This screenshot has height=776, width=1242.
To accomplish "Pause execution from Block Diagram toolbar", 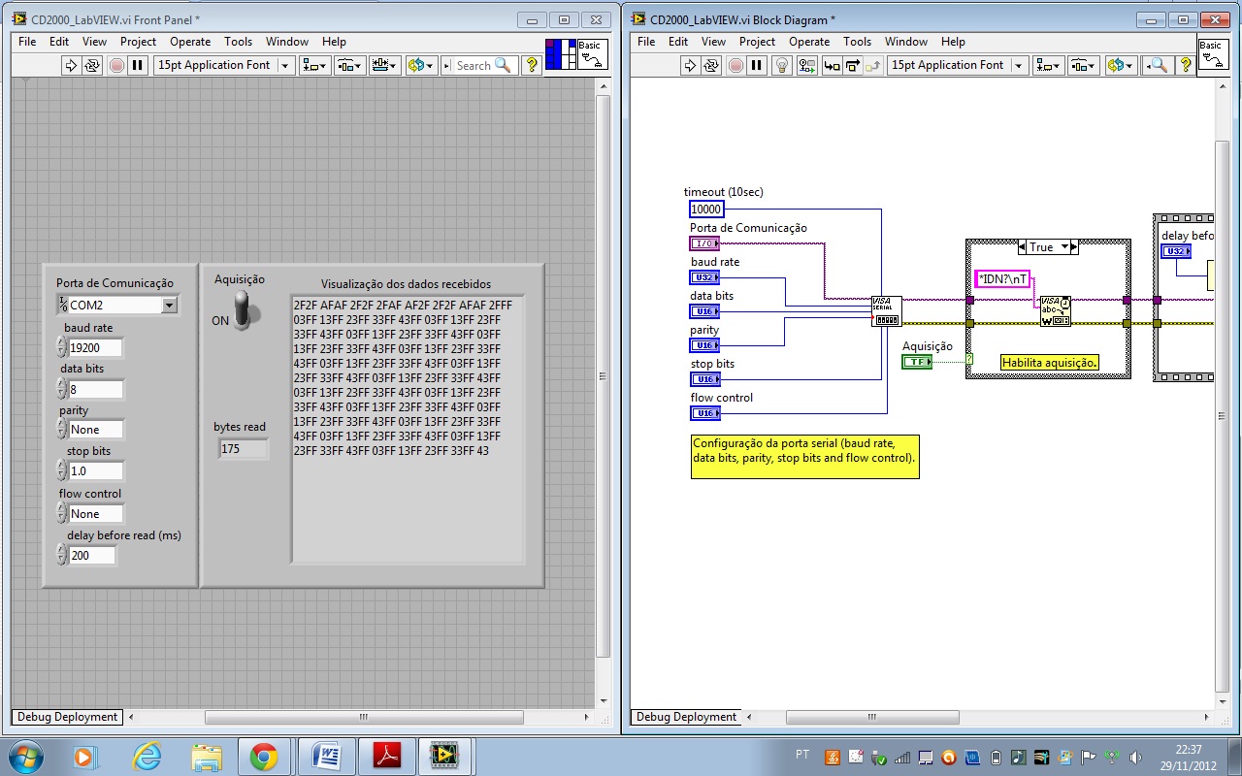I will [x=757, y=65].
